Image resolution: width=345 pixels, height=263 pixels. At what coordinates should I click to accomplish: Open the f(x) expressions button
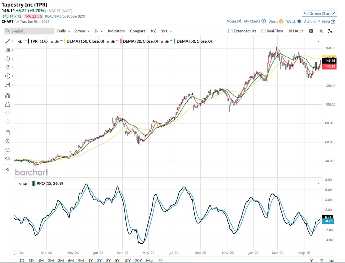click(x=154, y=31)
